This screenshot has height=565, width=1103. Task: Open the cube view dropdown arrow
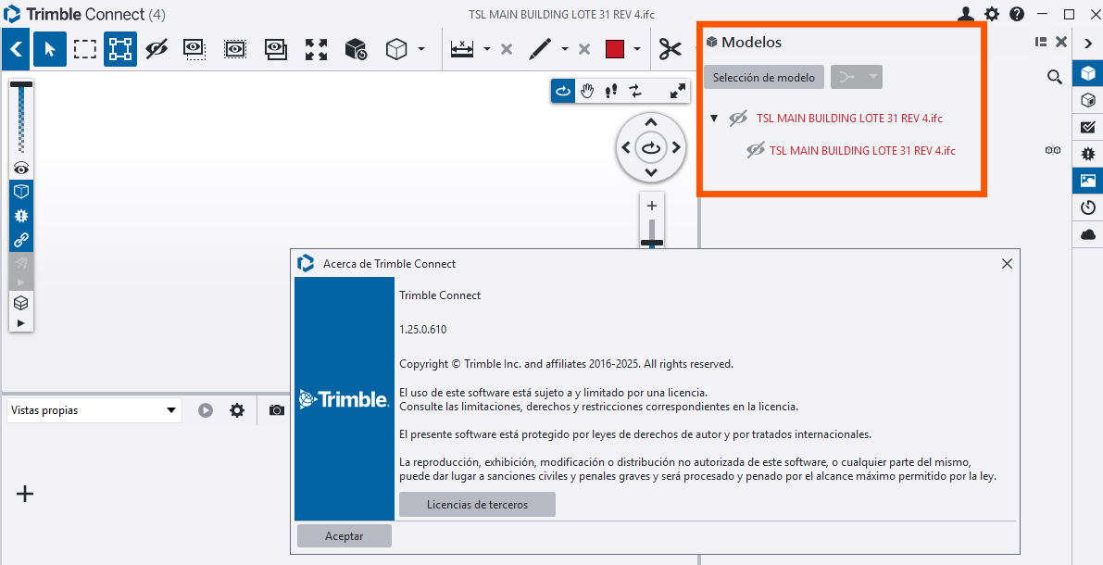[421, 49]
